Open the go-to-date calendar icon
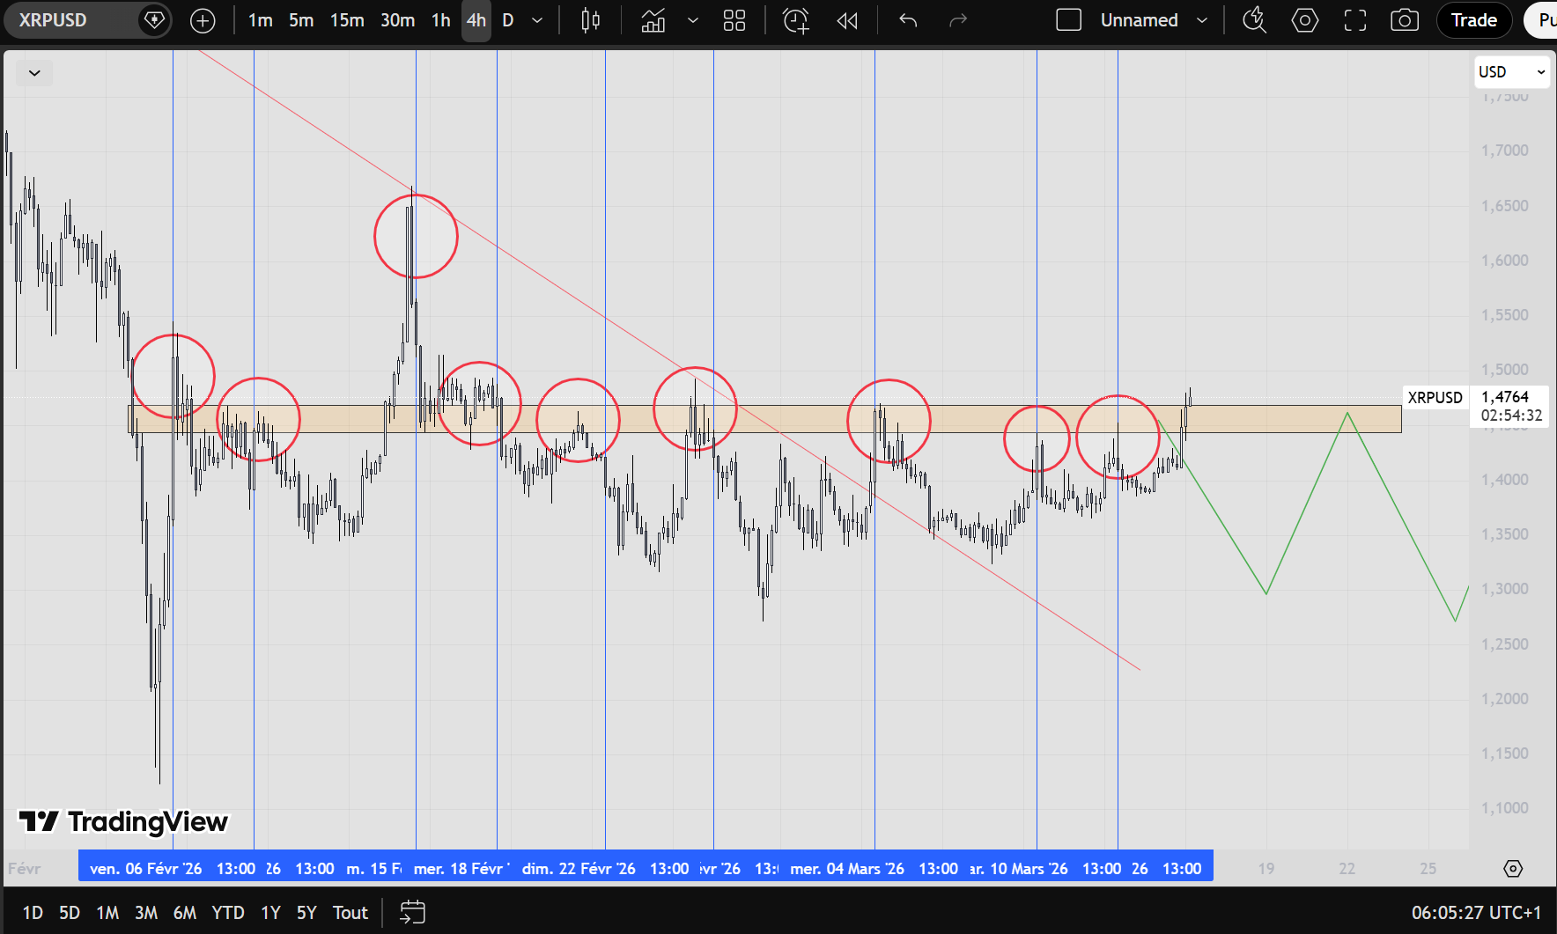The height and width of the screenshot is (934, 1557). 412,912
